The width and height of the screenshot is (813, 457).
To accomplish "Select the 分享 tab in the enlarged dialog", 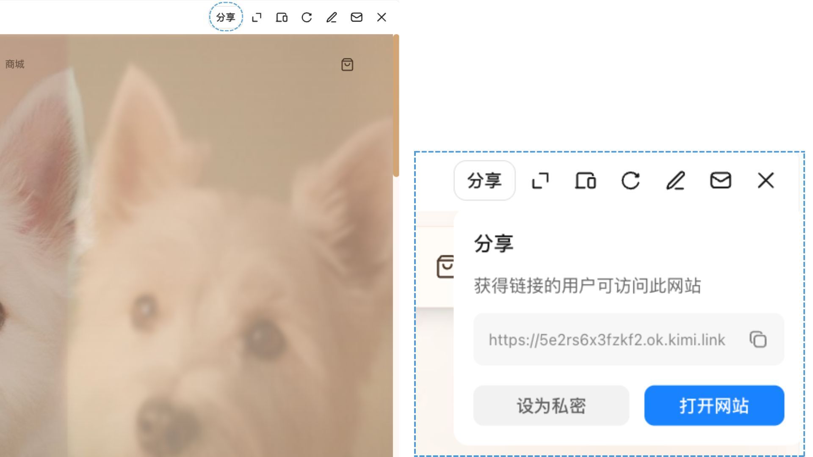I will [484, 181].
